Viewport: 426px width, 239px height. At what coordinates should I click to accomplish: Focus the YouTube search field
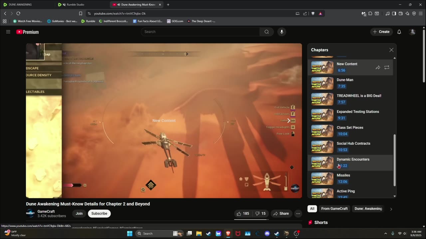point(200,32)
